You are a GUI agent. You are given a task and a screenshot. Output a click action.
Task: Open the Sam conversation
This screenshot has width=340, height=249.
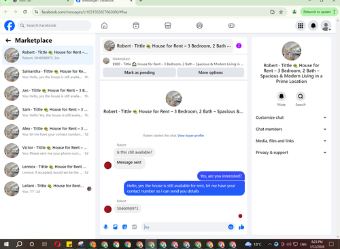tap(48, 113)
